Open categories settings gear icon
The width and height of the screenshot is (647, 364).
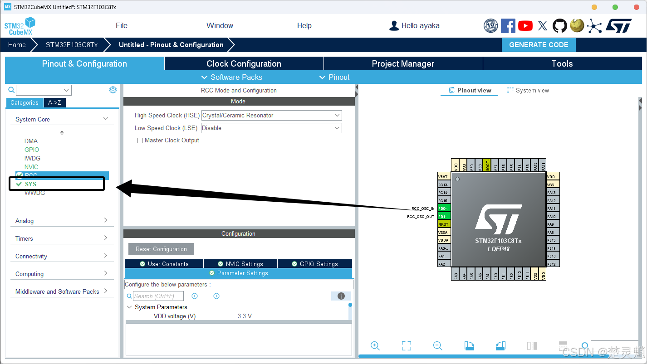pos(113,90)
